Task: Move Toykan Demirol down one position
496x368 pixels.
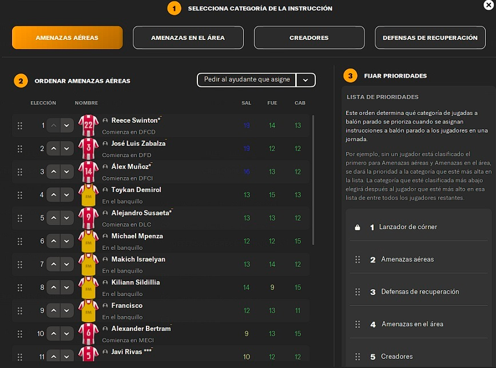Action: [67, 195]
